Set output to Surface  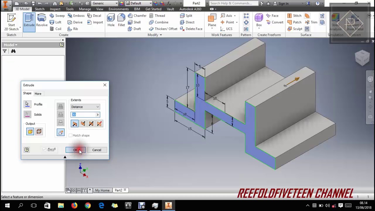click(39, 132)
